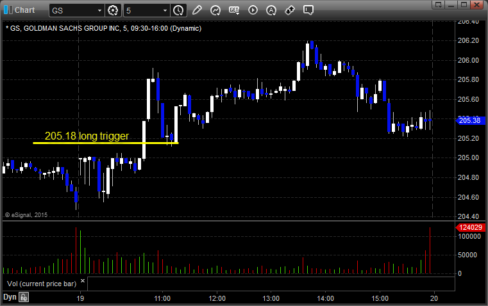Click the 206.00 price axis label

(468, 60)
